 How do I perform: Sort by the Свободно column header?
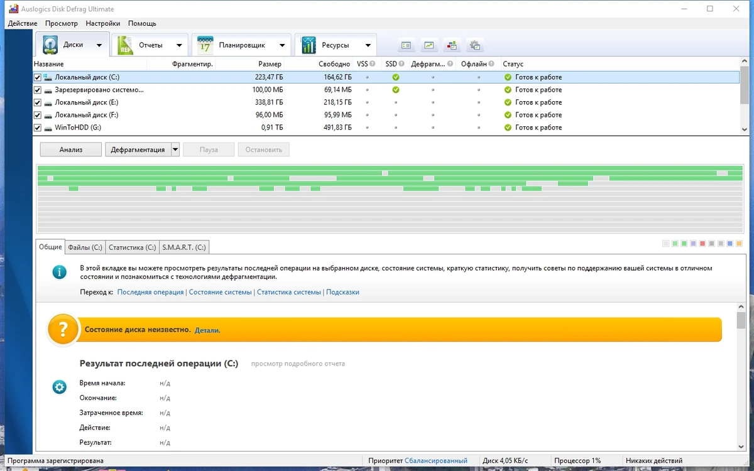coord(318,64)
